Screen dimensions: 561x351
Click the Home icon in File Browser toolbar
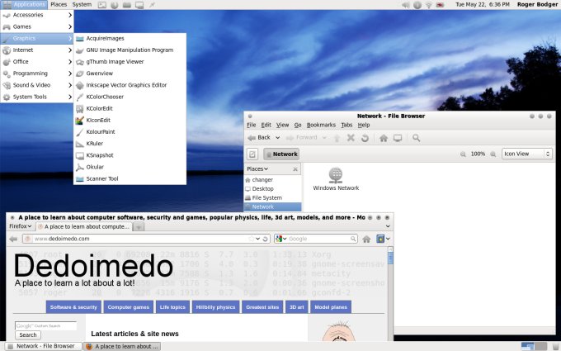(x=384, y=138)
